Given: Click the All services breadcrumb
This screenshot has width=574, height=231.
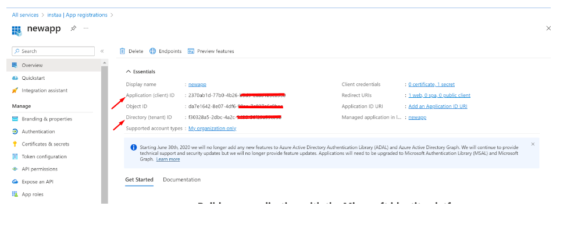Looking at the screenshot, I should coord(25,15).
